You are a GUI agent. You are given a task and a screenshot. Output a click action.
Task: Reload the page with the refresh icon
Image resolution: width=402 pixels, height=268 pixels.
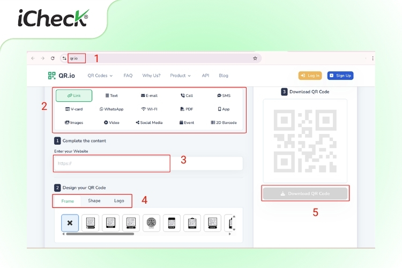pos(53,58)
